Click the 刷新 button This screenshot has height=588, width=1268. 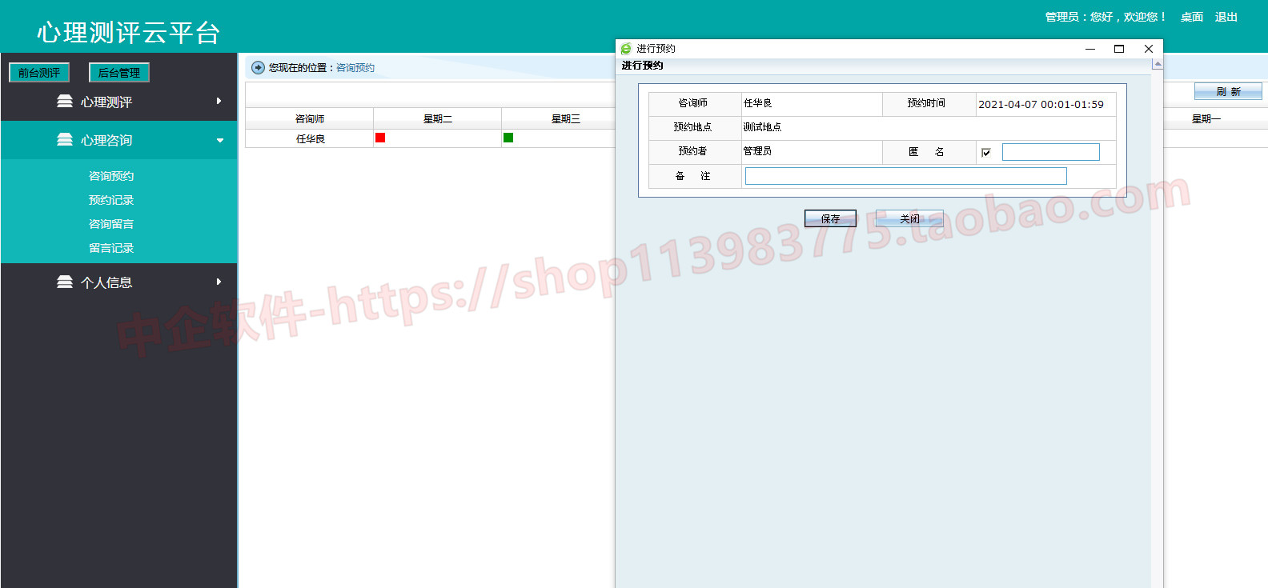[1228, 91]
